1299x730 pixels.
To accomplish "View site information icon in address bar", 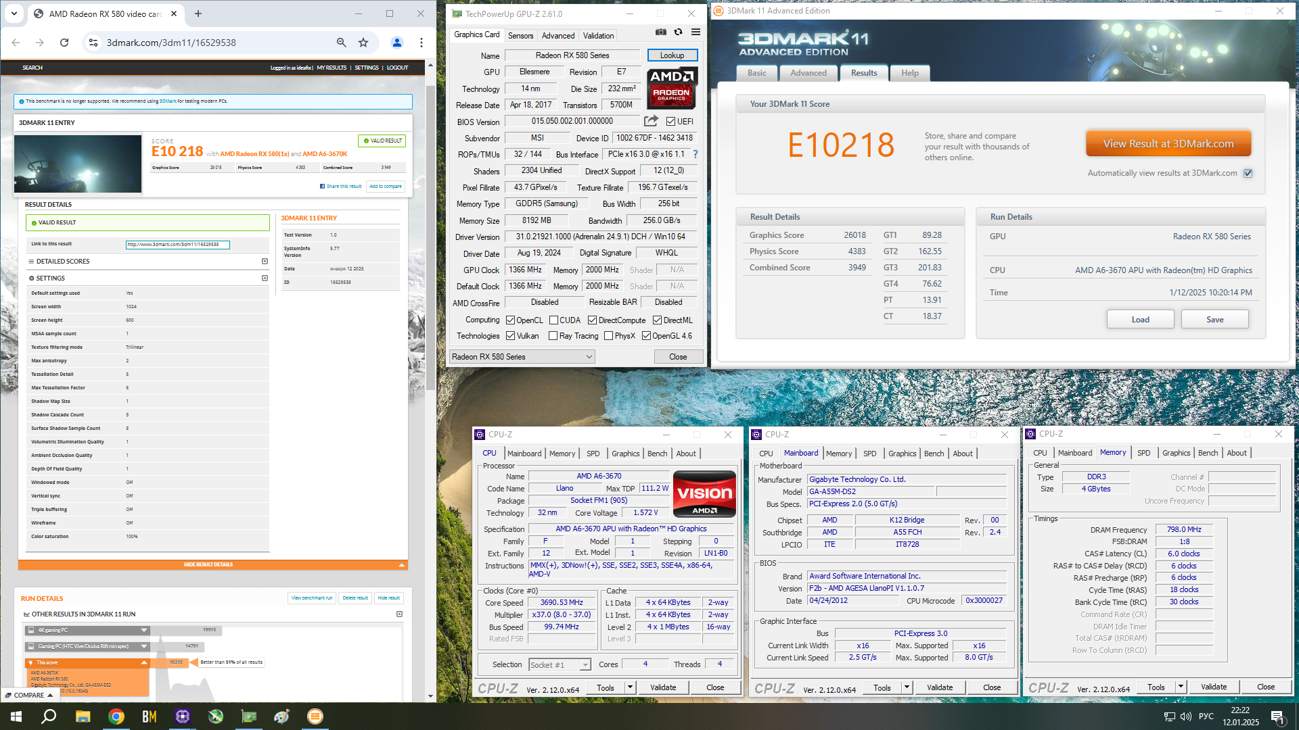I will click(93, 43).
